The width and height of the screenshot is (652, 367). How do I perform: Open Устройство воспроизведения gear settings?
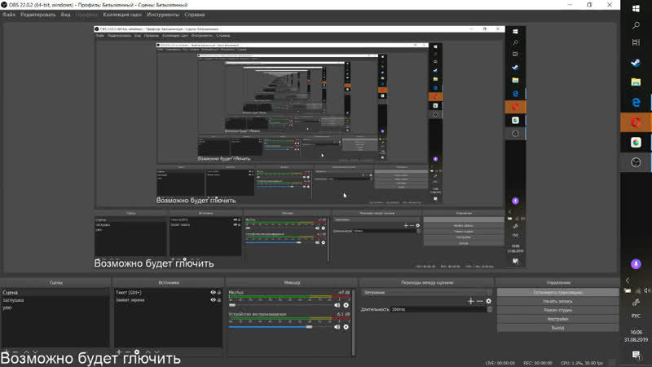[346, 327]
